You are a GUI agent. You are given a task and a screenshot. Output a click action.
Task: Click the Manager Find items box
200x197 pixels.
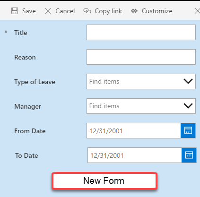(x=141, y=106)
